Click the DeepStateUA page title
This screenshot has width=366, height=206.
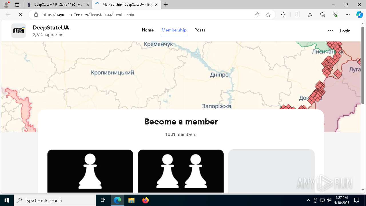click(51, 27)
